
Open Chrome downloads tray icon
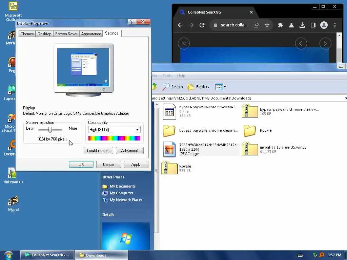click(302, 25)
